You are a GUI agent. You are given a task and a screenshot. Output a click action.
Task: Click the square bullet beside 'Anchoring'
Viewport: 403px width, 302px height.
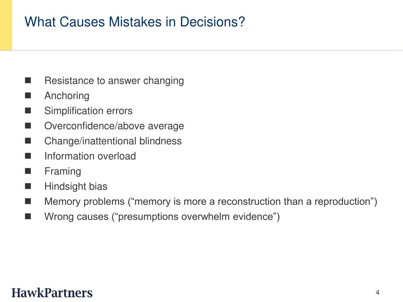[28, 96]
